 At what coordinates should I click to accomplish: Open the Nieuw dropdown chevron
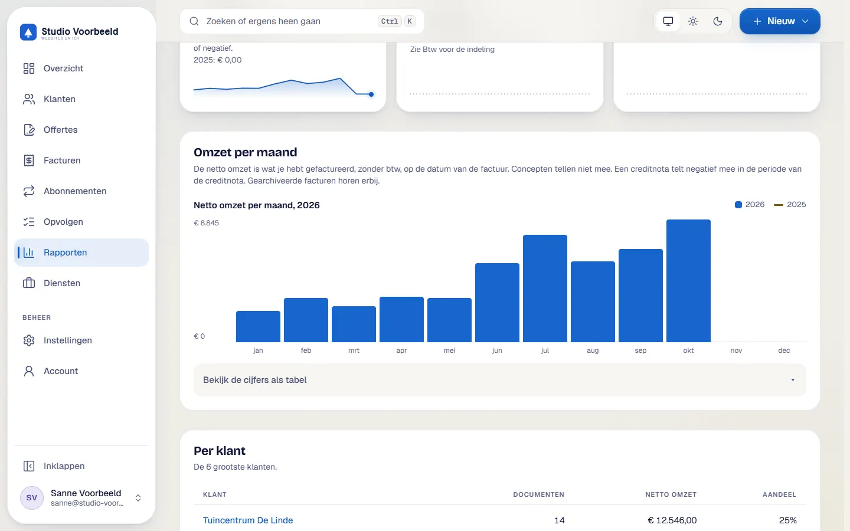805,21
